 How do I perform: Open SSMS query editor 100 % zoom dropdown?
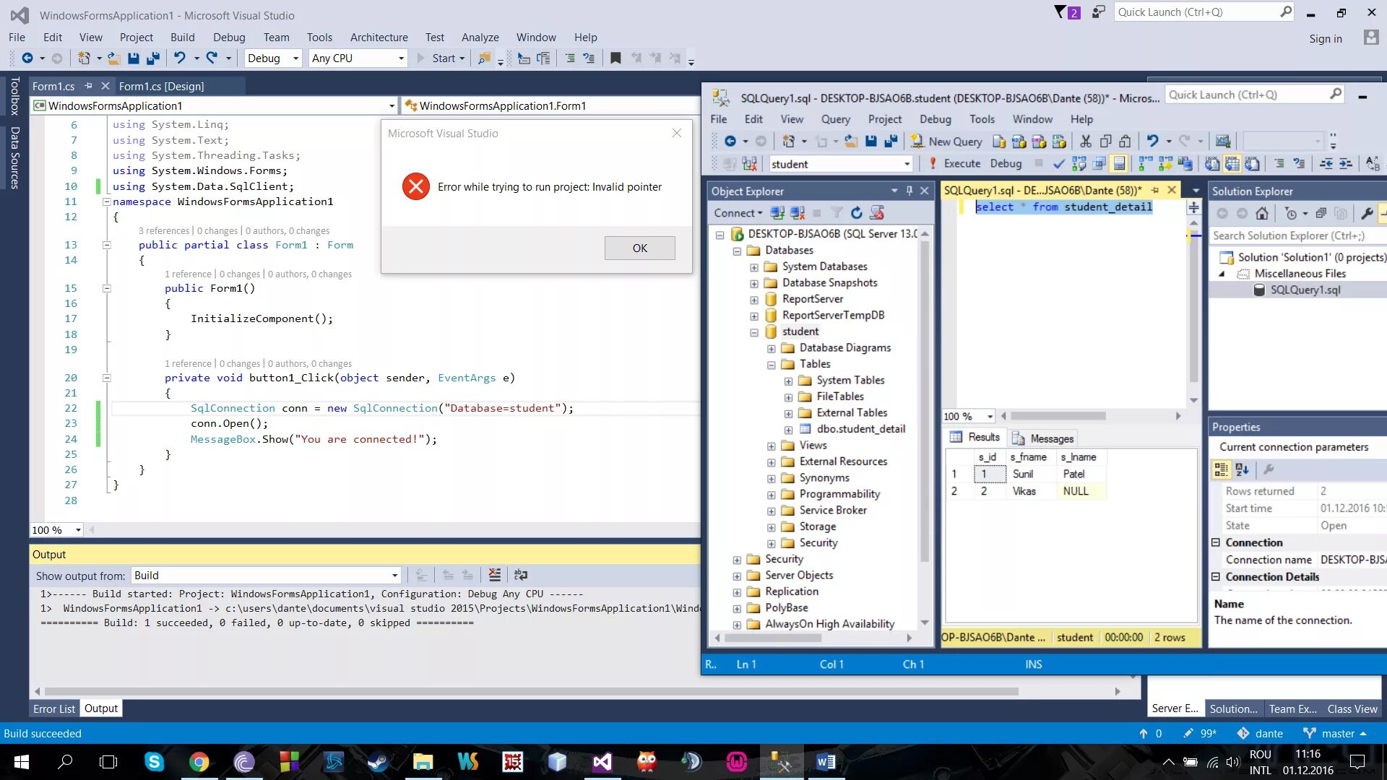tap(969, 416)
